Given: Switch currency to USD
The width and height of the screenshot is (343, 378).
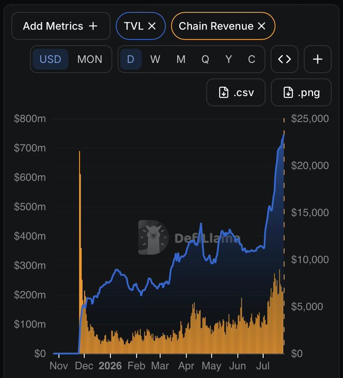Looking at the screenshot, I should point(51,59).
